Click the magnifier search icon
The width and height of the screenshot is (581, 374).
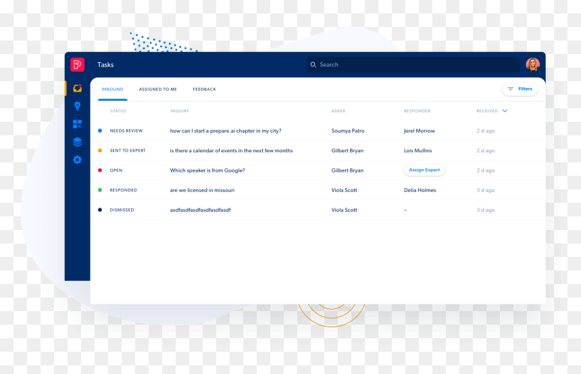[x=313, y=64]
